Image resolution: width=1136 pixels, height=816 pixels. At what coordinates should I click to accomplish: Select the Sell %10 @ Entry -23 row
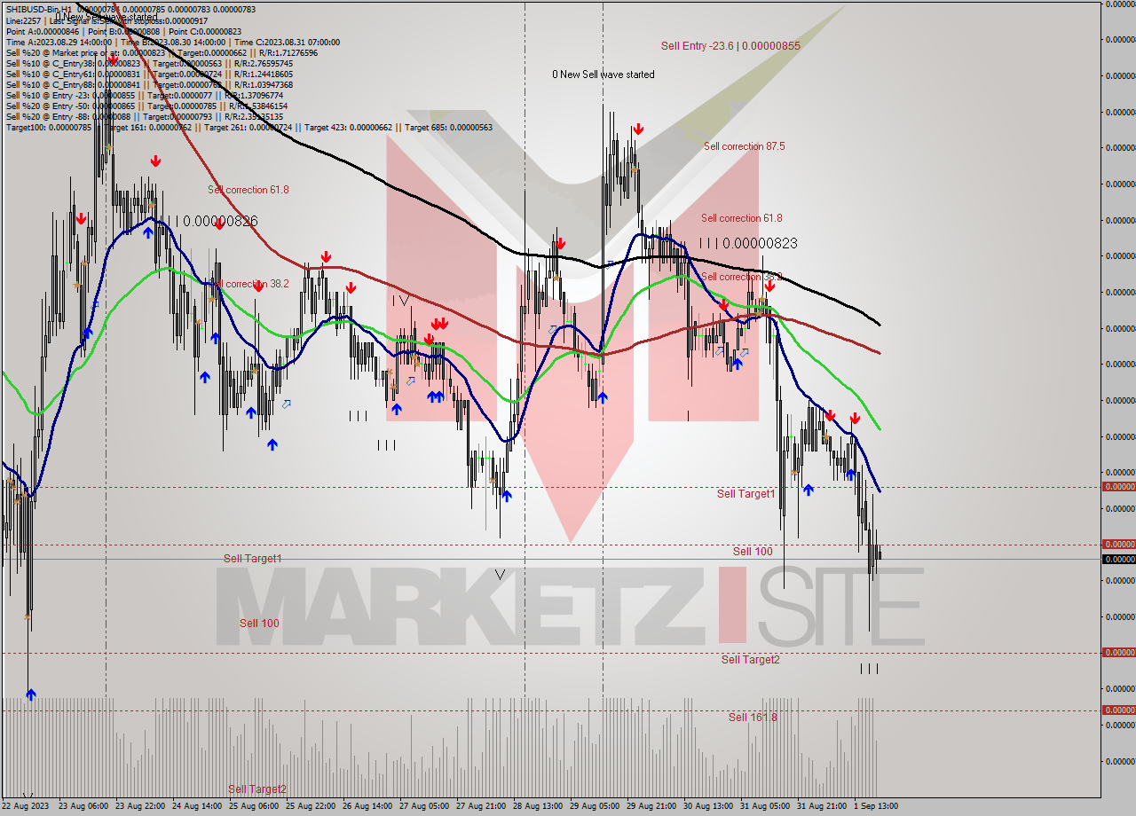coord(145,95)
